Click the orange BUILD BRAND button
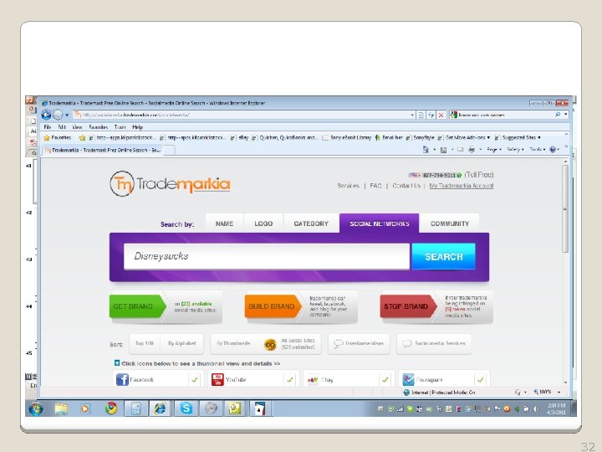 tap(273, 306)
